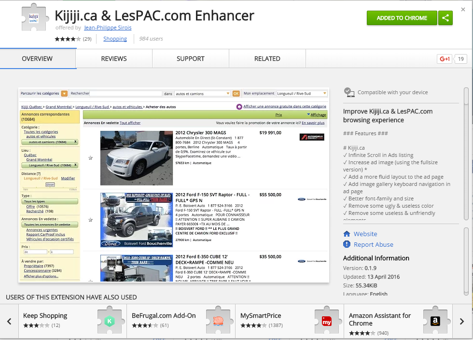Open 2012 Chrysler 300 MAGS ad title
The width and height of the screenshot is (473, 340).
tap(201, 132)
